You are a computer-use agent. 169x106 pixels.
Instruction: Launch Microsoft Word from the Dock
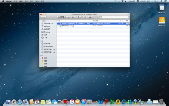[x=101, y=102]
